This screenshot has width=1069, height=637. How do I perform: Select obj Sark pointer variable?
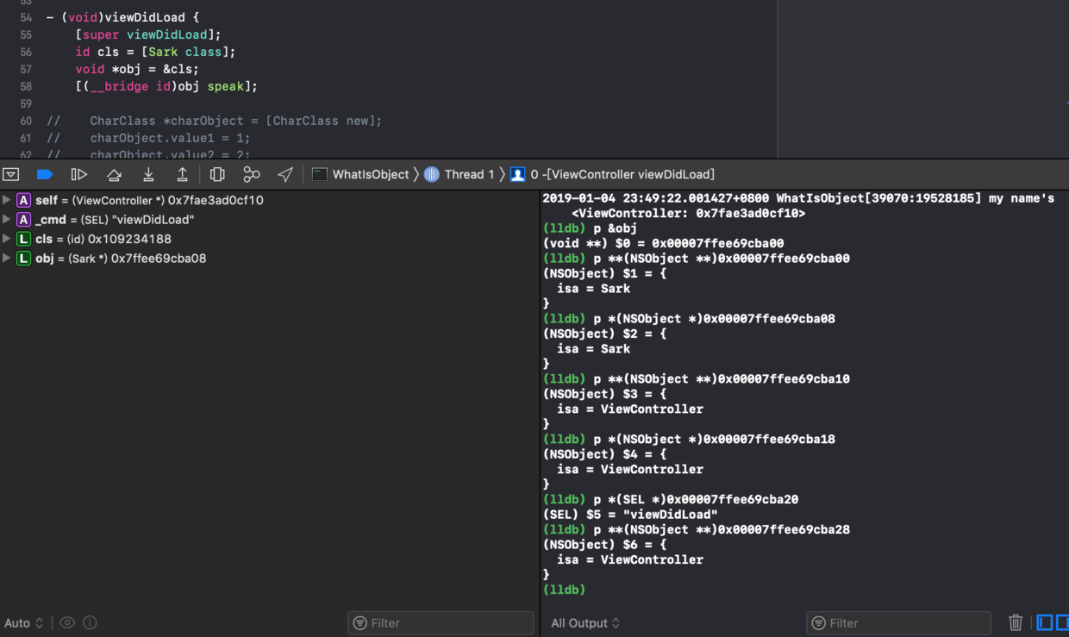click(x=121, y=259)
